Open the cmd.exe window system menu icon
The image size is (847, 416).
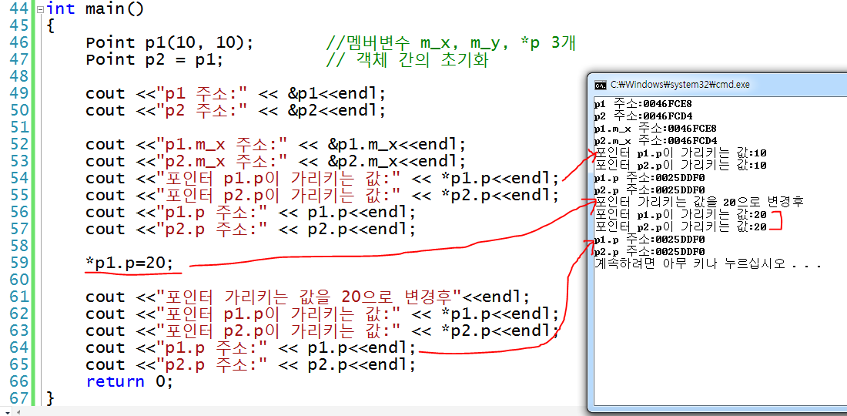coord(600,85)
